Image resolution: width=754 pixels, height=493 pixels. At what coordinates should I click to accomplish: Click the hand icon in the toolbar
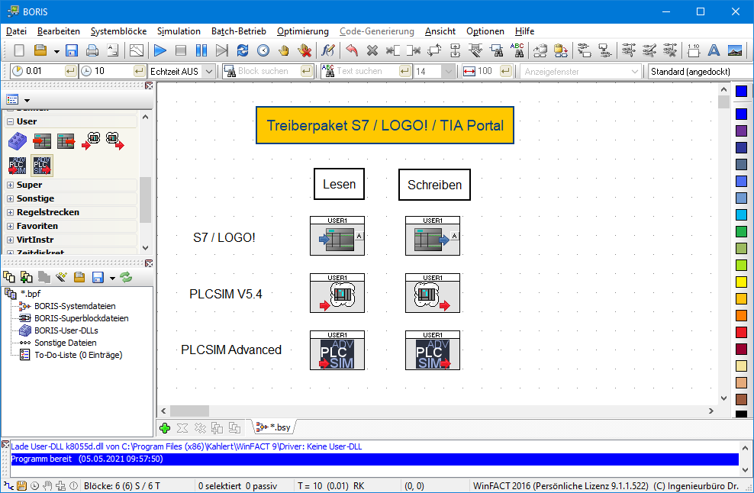tap(284, 50)
